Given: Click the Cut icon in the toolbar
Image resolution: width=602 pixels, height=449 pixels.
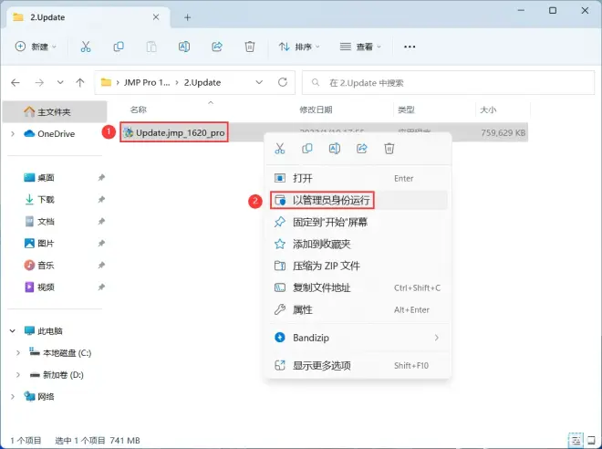Looking at the screenshot, I should 86,47.
